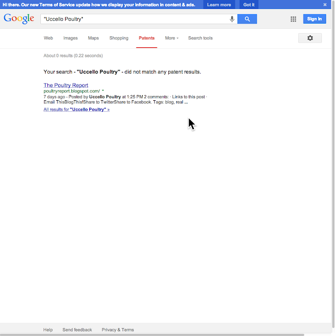Open Search tools options
Viewport: 335px width, 336px height.
(x=200, y=38)
